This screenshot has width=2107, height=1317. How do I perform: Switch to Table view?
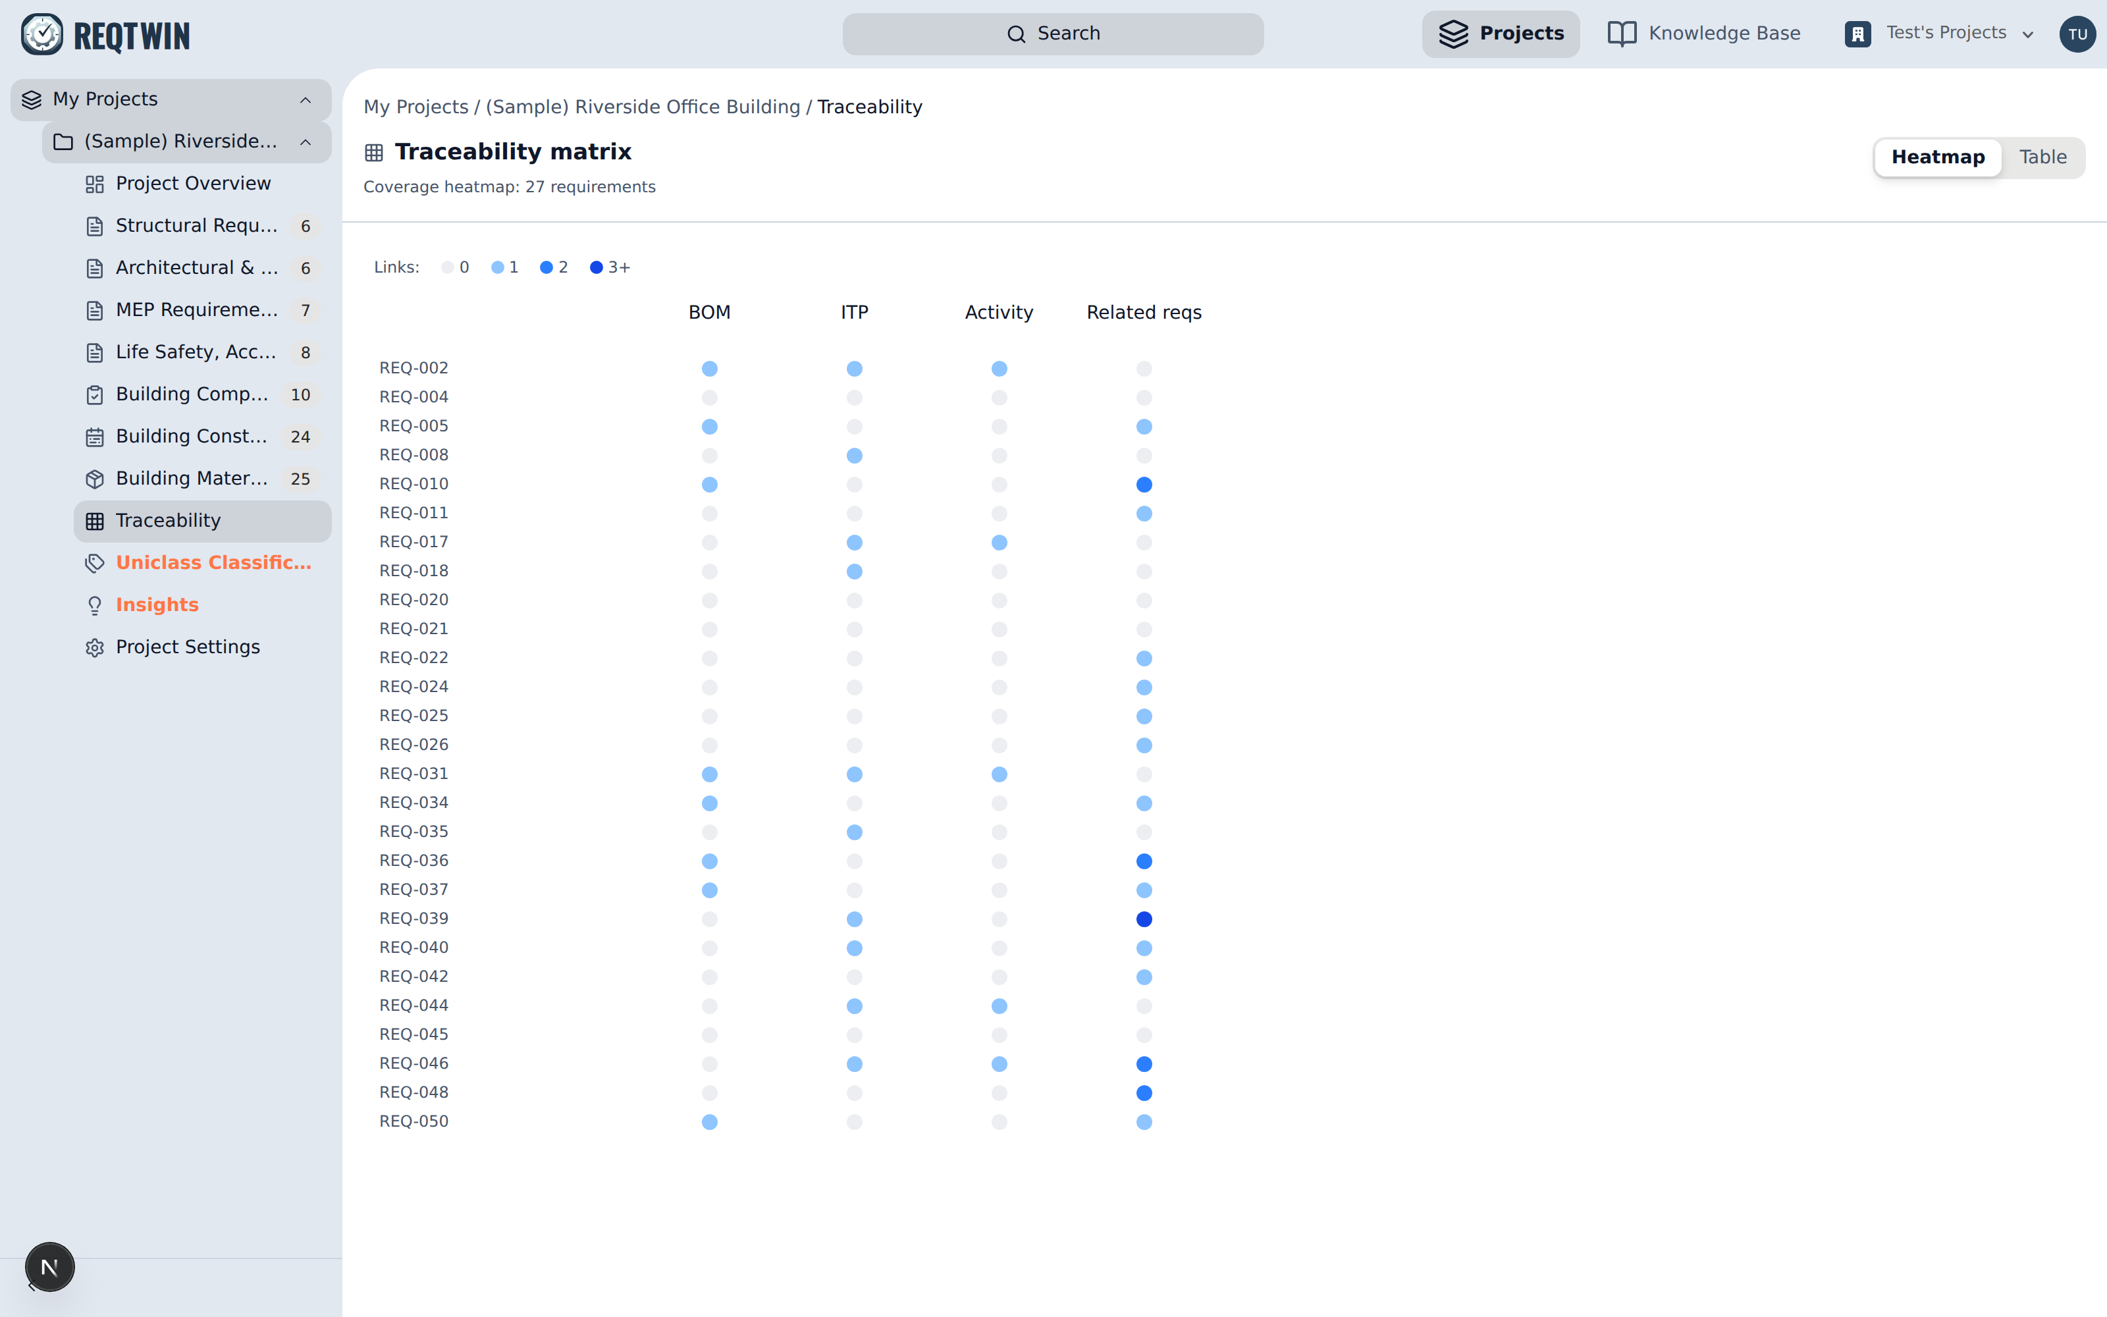click(x=2042, y=157)
